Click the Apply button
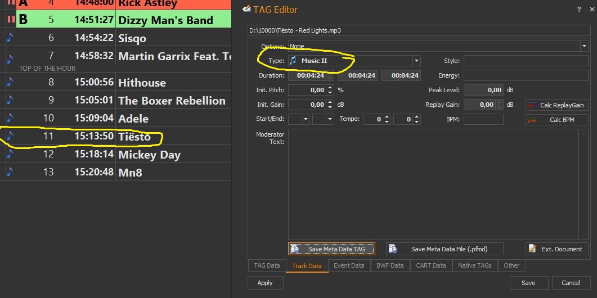Viewport: 597px width, 298px height. [x=265, y=283]
